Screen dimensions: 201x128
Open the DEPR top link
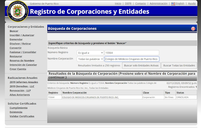click(128, 4)
